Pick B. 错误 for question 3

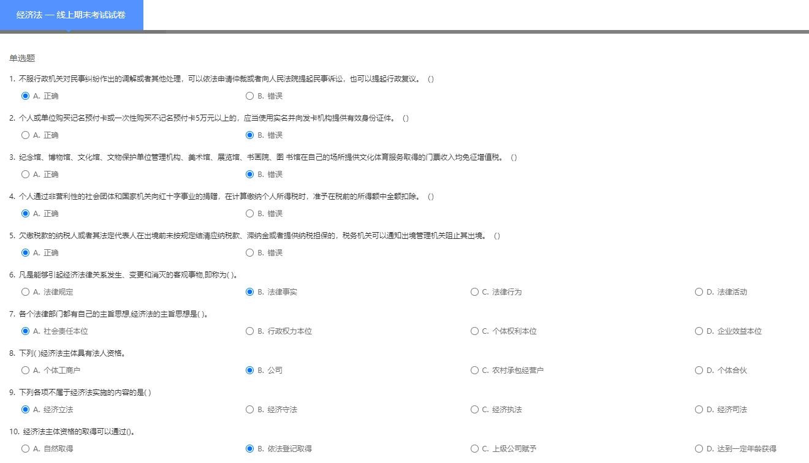pos(249,175)
